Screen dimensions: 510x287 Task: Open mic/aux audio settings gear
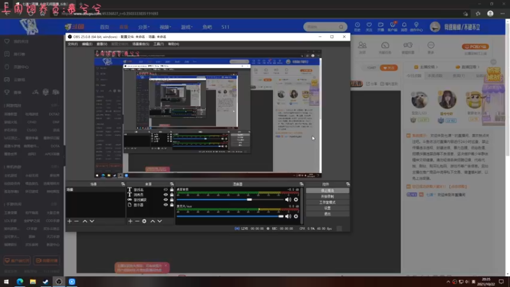pyautogui.click(x=296, y=216)
